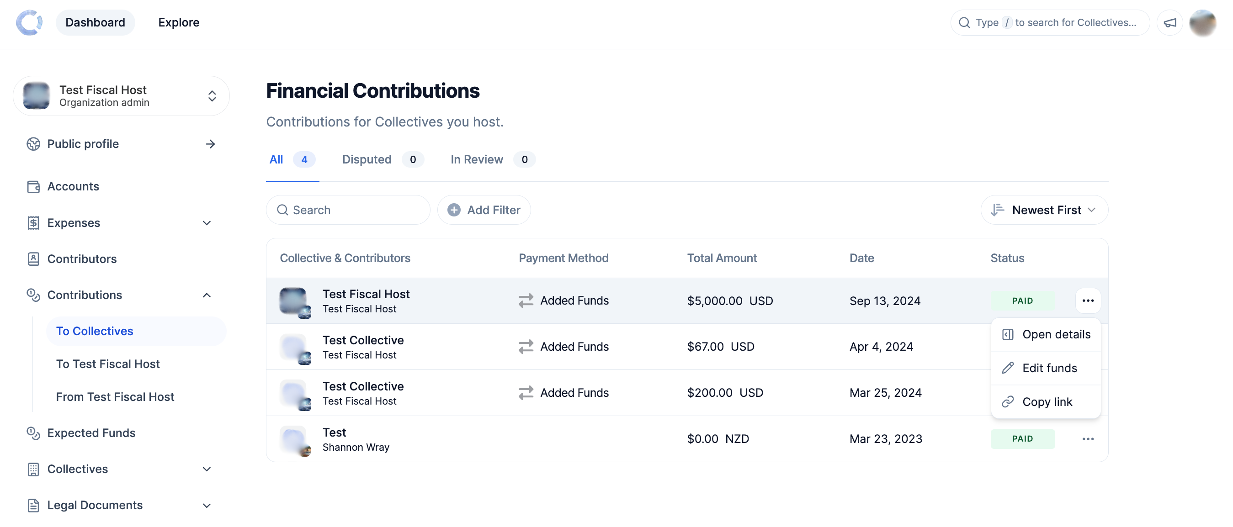Open the Newest First sort dropdown
This screenshot has height=527, width=1233.
tap(1044, 210)
